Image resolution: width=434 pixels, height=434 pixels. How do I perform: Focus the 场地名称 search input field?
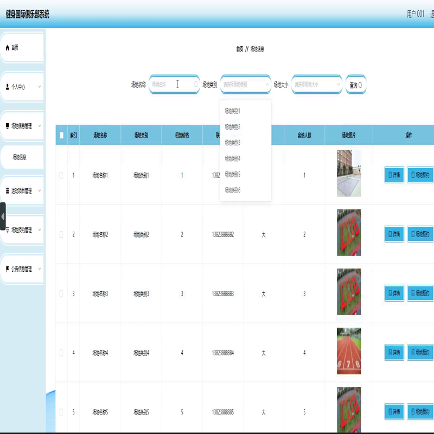pos(174,85)
